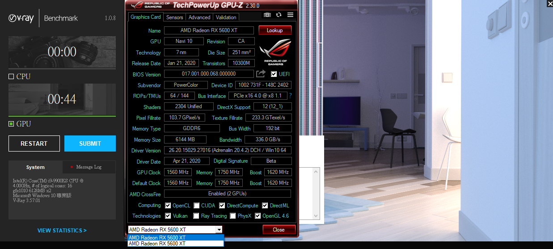Switch to the Graphics Card tab
The image size is (553, 249).
(x=145, y=17)
